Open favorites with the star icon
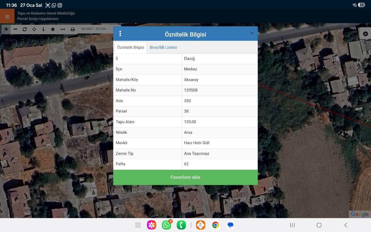Viewport: 371px width, 232px height. pyautogui.click(x=53, y=29)
